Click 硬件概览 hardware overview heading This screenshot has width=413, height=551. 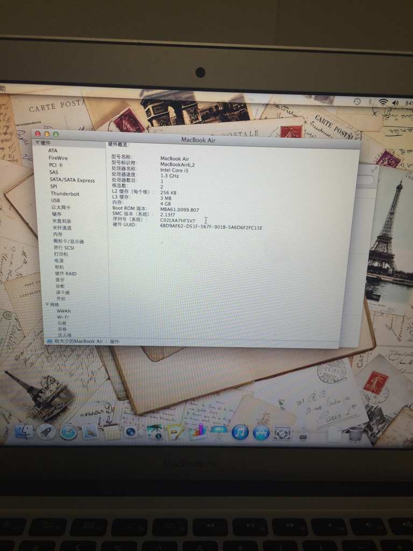(118, 144)
